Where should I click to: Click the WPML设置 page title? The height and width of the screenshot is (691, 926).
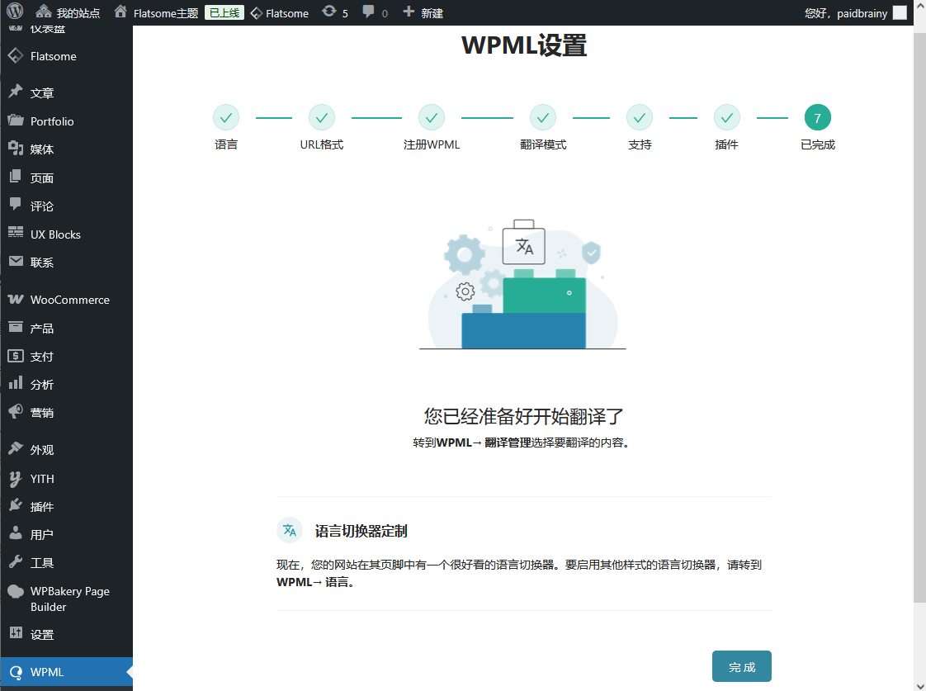pos(524,45)
